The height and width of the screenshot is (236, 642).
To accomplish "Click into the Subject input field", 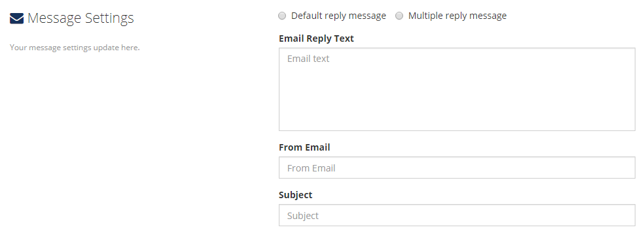I will pyautogui.click(x=457, y=215).
